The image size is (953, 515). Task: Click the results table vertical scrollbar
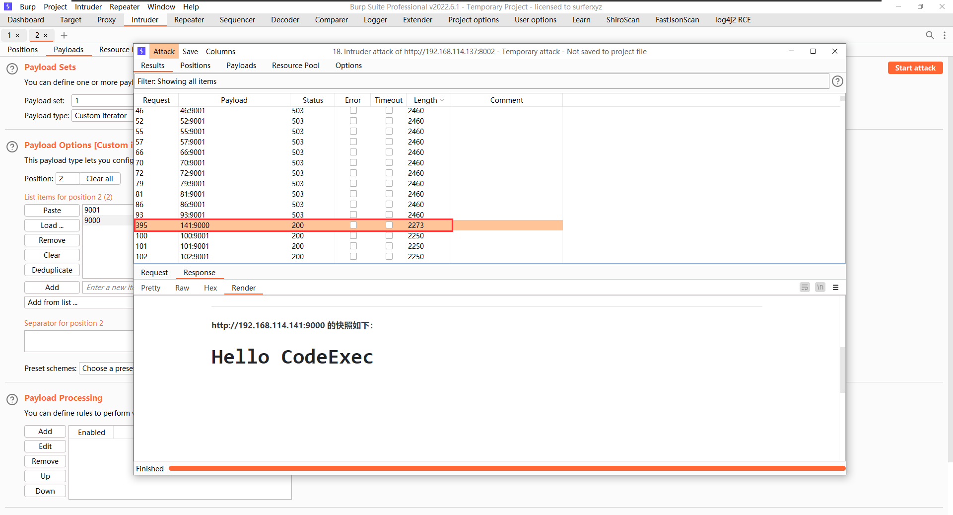tap(842, 98)
